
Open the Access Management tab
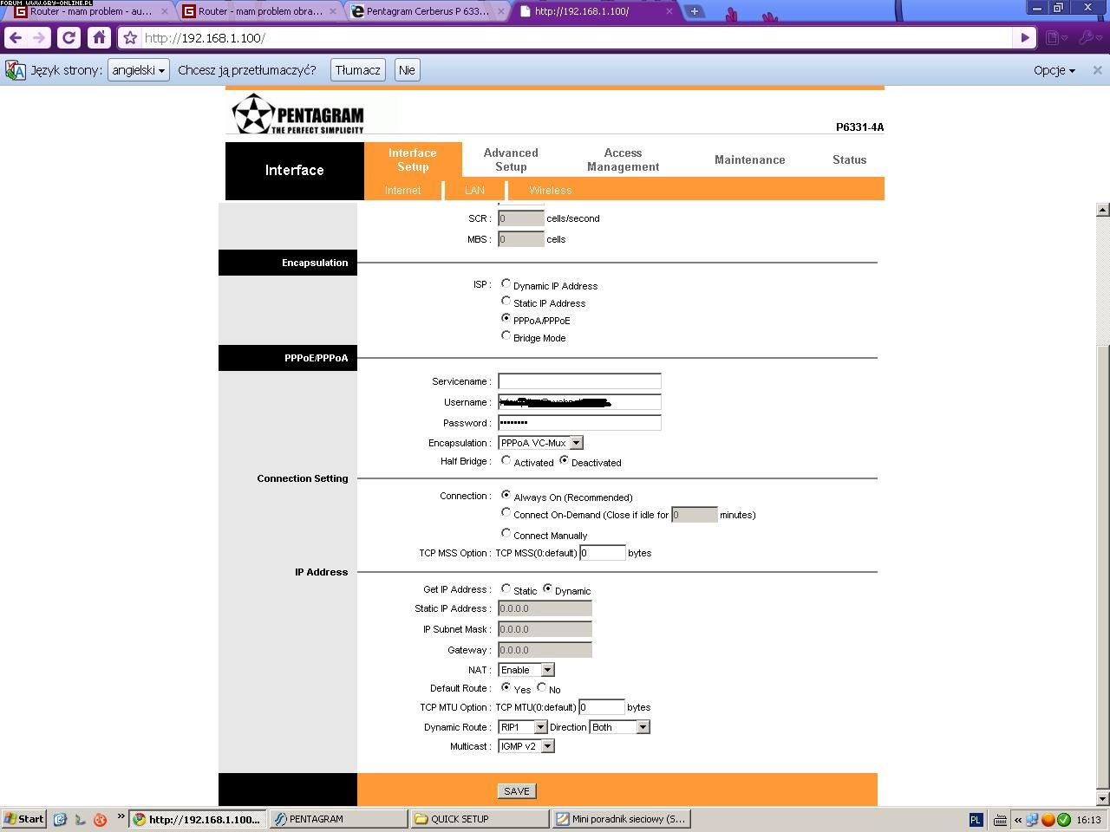tap(623, 159)
